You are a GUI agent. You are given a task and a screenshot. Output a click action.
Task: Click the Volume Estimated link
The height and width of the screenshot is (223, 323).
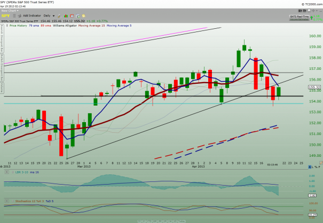point(299,19)
